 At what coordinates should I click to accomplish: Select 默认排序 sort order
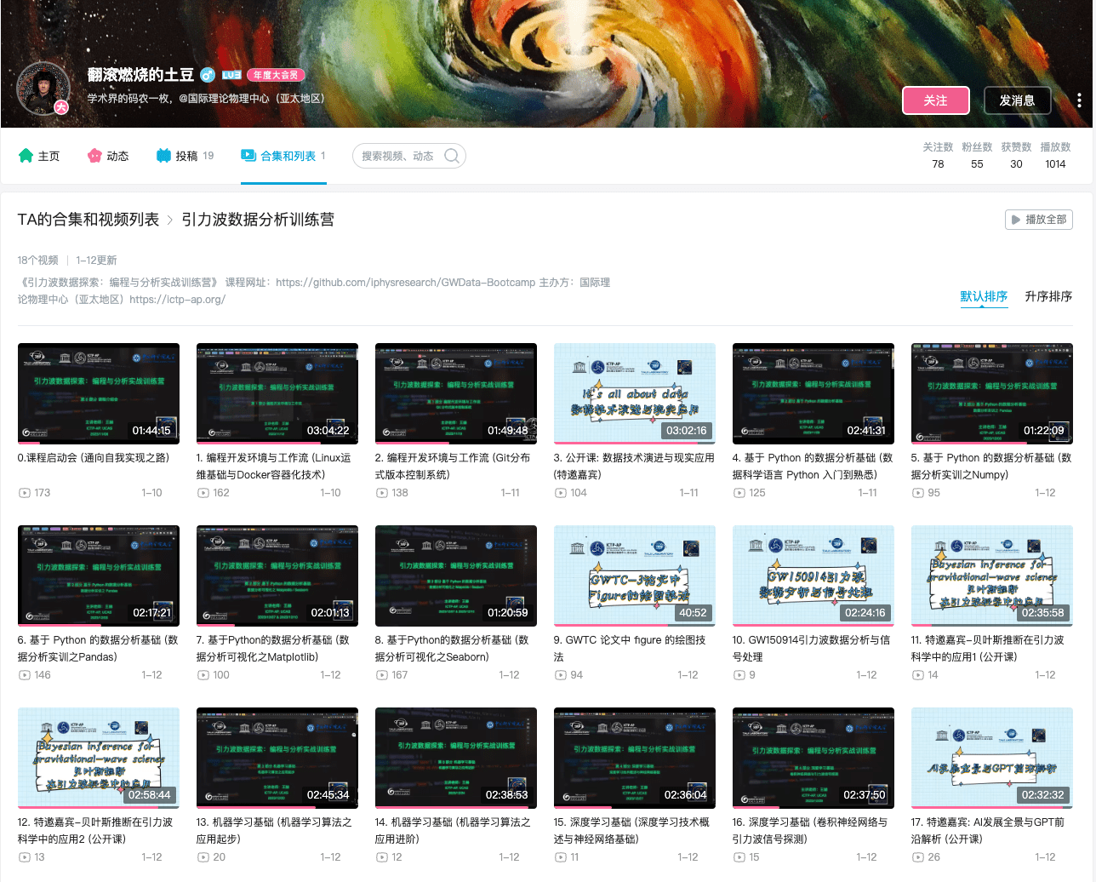985,296
